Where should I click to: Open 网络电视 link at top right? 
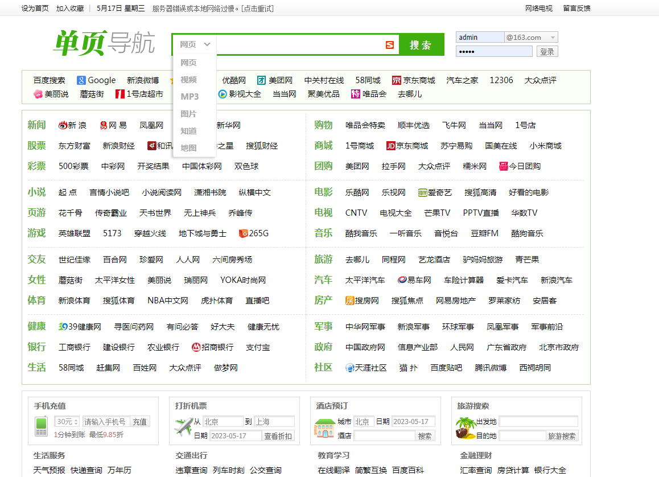pyautogui.click(x=539, y=9)
